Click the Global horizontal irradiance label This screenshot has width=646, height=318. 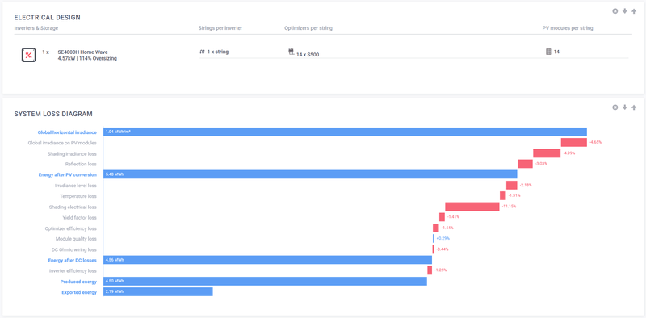click(67, 132)
